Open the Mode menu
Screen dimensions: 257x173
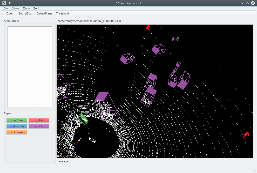26,8
